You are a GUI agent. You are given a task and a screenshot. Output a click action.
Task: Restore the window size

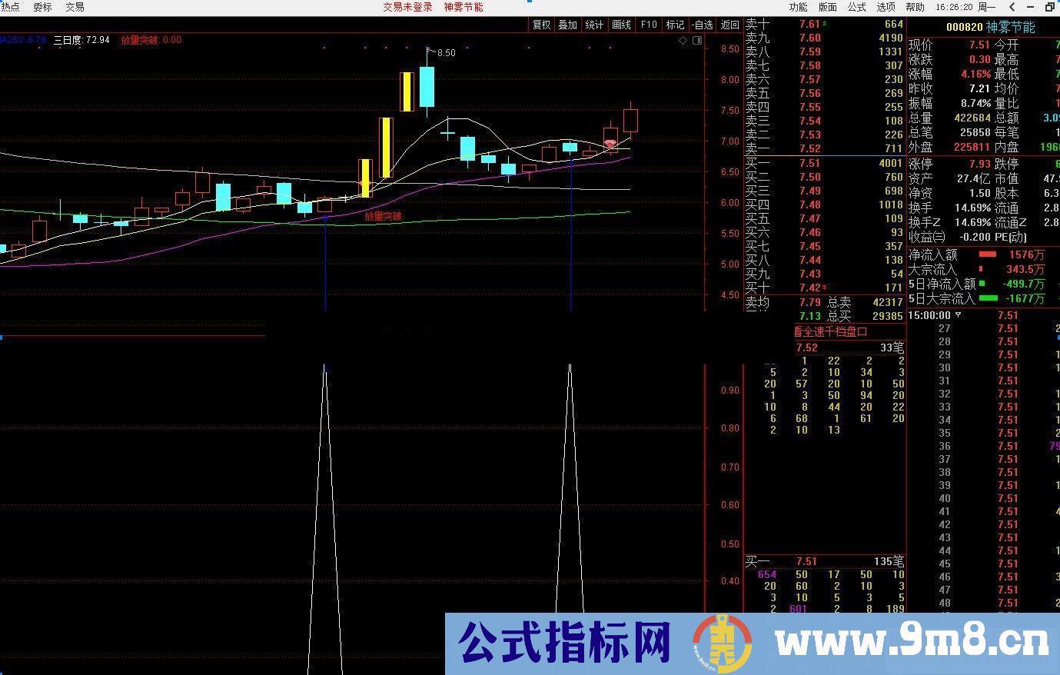click(x=1051, y=7)
